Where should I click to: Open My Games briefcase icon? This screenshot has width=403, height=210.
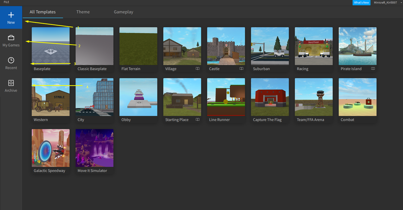tap(11, 38)
